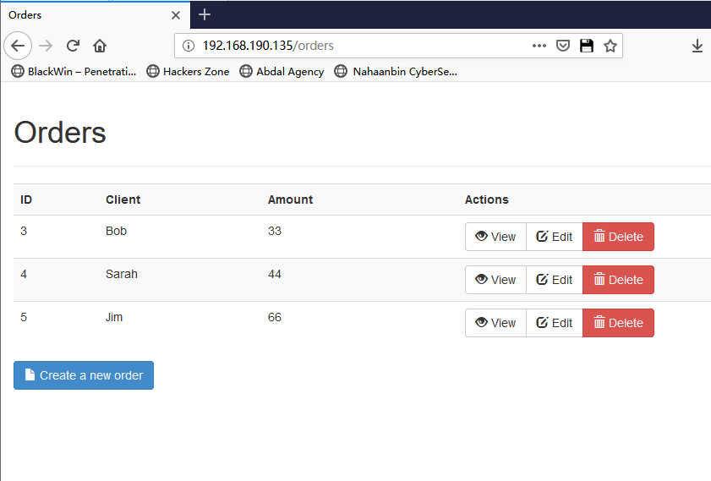Screen dimensions: 711x481
Task: Click amount value 66
Action: 275,317
